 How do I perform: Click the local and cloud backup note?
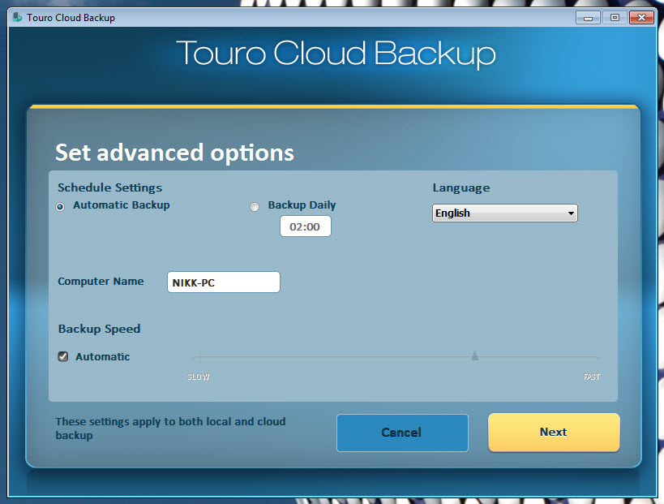point(170,429)
